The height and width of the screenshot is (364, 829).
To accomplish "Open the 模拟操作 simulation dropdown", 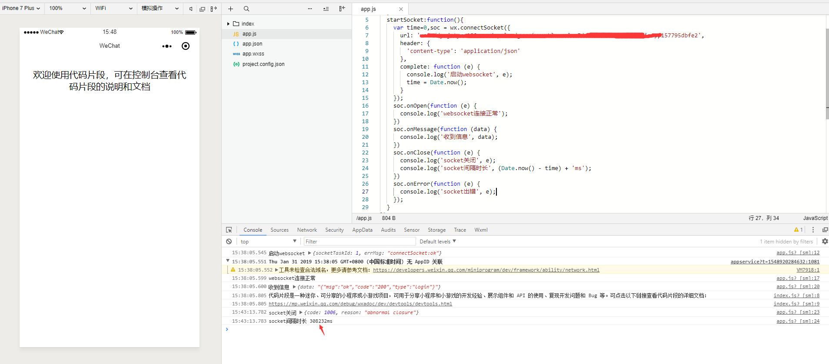I will (160, 8).
